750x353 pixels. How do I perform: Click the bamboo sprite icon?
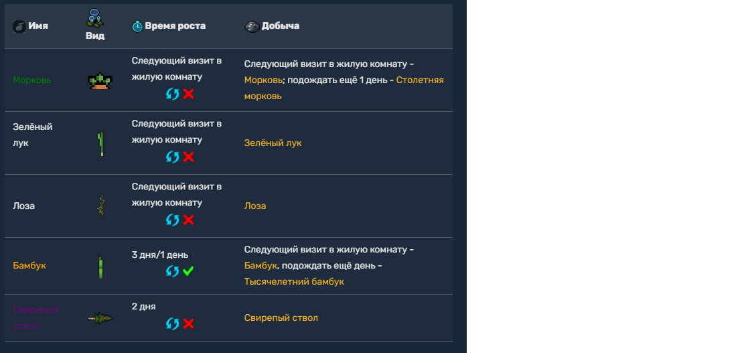coord(100,267)
